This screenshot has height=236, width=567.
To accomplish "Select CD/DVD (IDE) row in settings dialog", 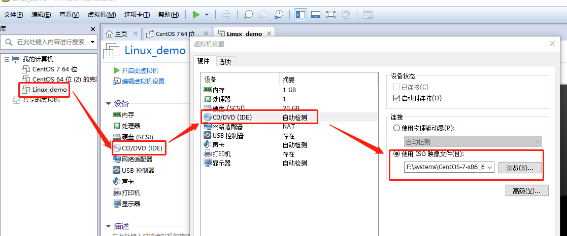I will coord(289,117).
